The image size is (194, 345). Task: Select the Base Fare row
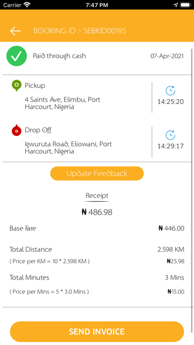(97, 229)
